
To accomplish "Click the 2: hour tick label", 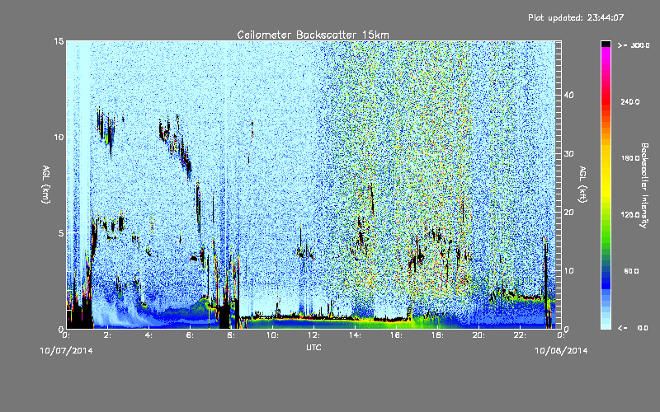I will [x=108, y=335].
